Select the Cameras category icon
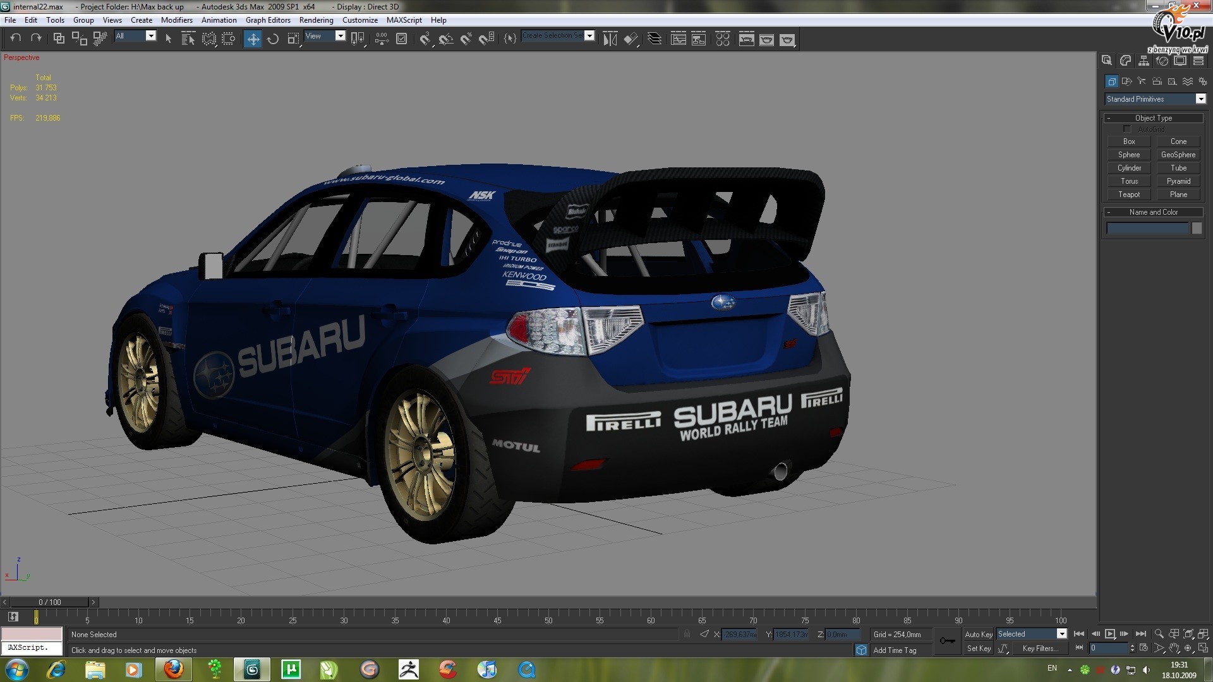Viewport: 1213px width, 682px height. pyautogui.click(x=1157, y=81)
